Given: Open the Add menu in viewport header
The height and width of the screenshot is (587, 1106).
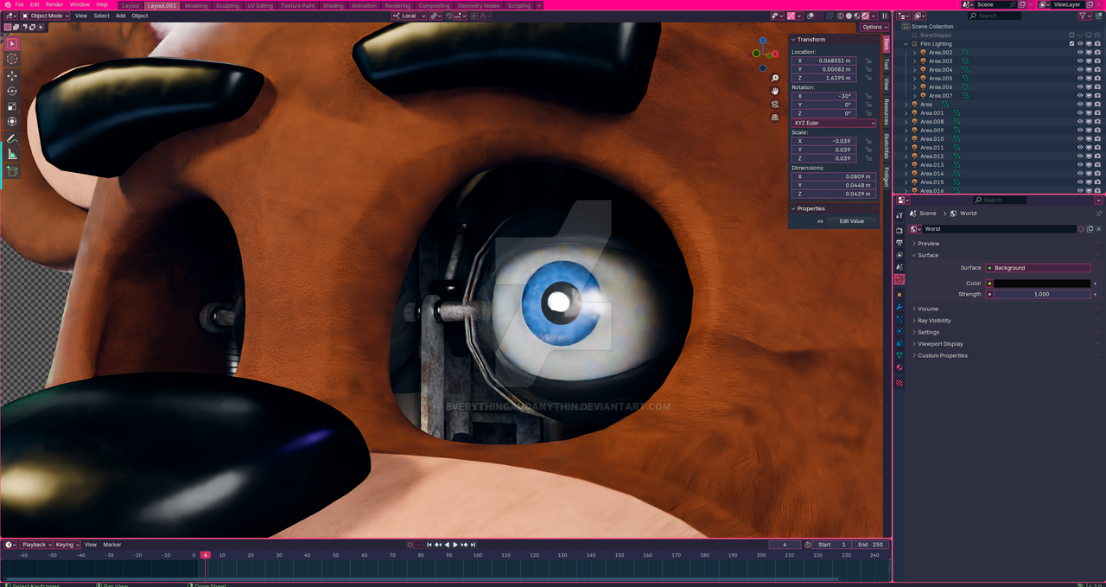Looking at the screenshot, I should 120,16.
